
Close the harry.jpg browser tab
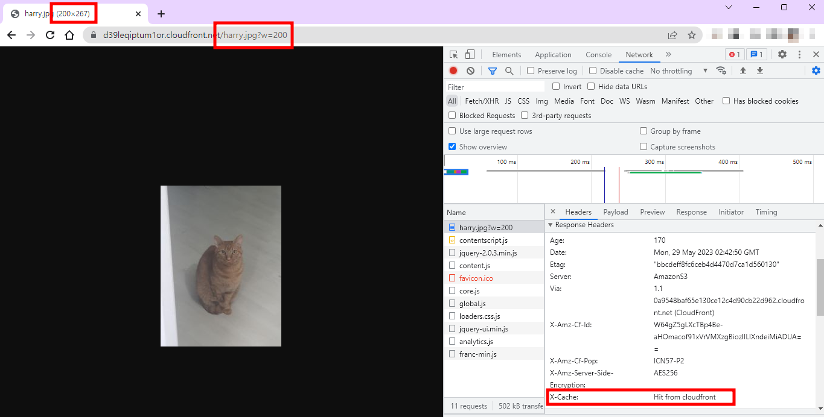138,14
